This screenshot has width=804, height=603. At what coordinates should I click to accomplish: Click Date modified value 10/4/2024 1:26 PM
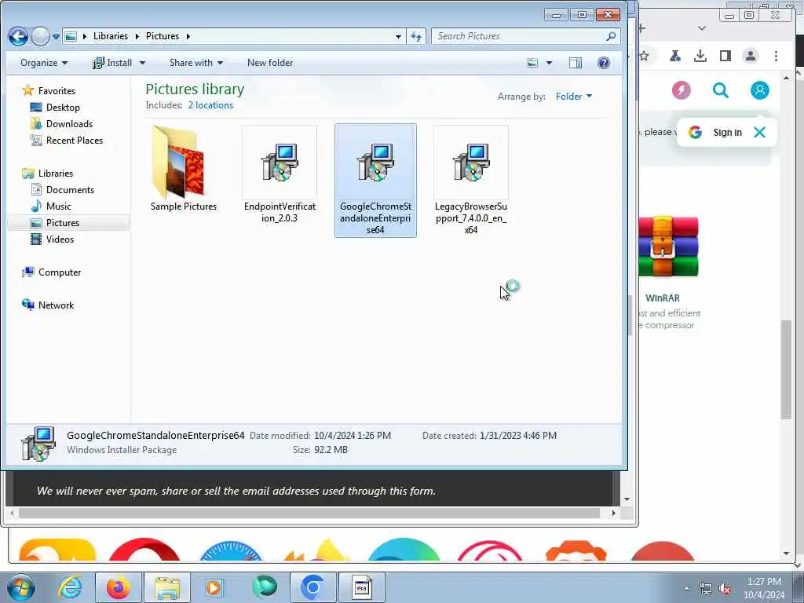(353, 435)
